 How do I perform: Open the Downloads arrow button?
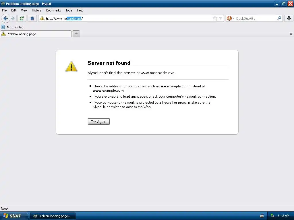(289, 18)
